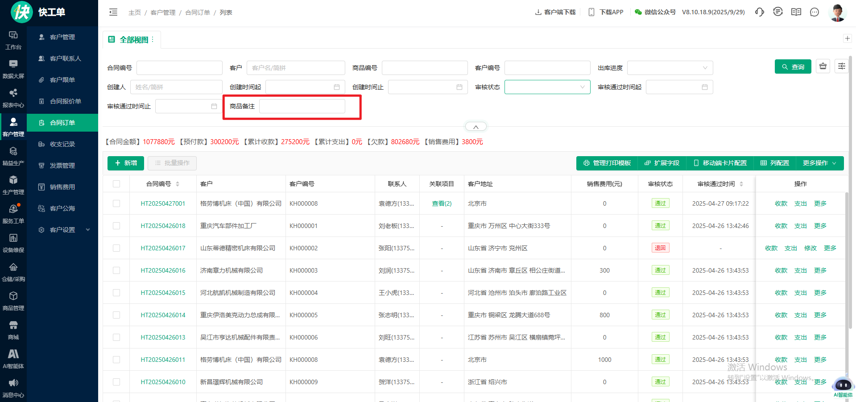Click the reset filter icon next to 查询
The height and width of the screenshot is (402, 856).
[823, 66]
